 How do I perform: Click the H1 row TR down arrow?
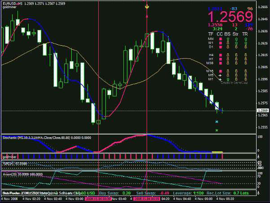point(246,59)
